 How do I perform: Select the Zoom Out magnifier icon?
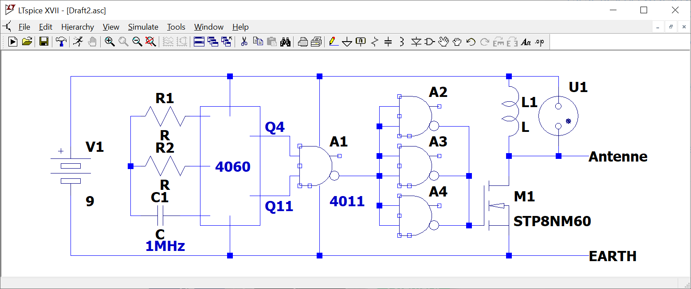pos(137,42)
